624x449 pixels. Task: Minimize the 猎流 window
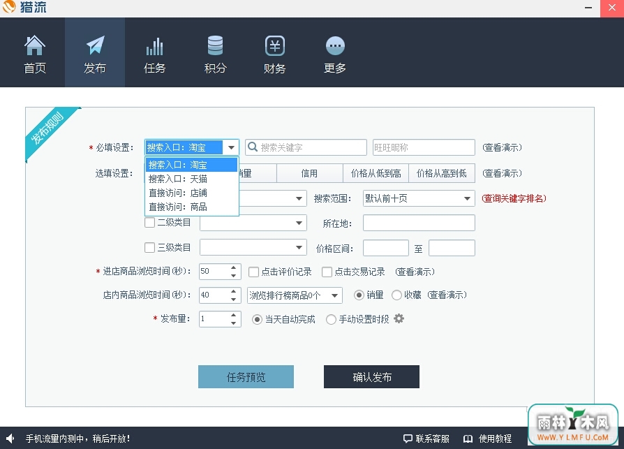pyautogui.click(x=588, y=8)
